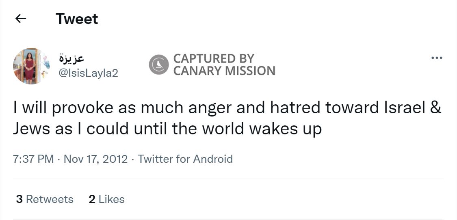Viewport: 457px width, 220px height.
Task: View the Retweets list
Action: point(50,199)
